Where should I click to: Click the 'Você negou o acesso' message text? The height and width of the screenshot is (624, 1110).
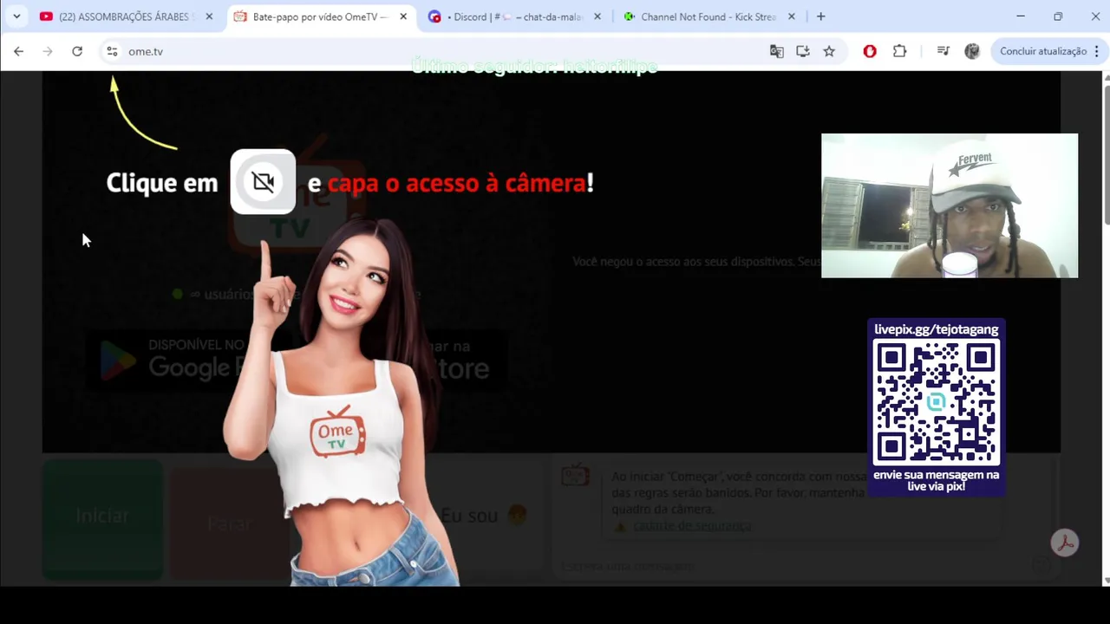pos(696,262)
